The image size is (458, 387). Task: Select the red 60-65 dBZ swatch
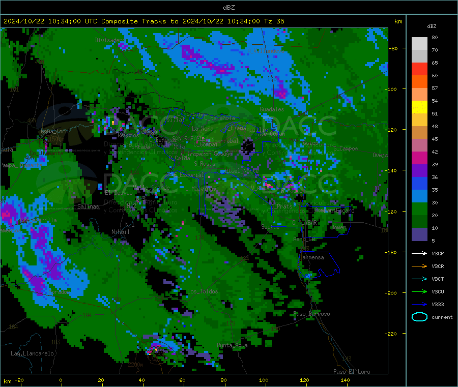click(419, 69)
